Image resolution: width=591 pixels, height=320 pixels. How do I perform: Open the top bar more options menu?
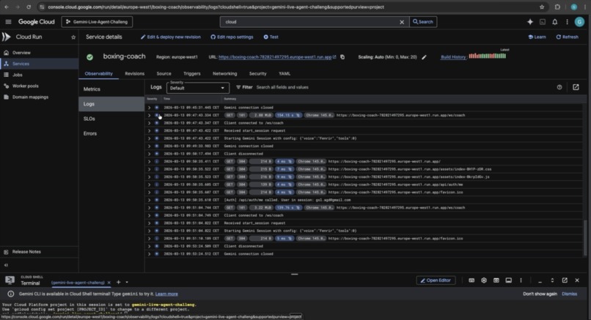point(567,22)
